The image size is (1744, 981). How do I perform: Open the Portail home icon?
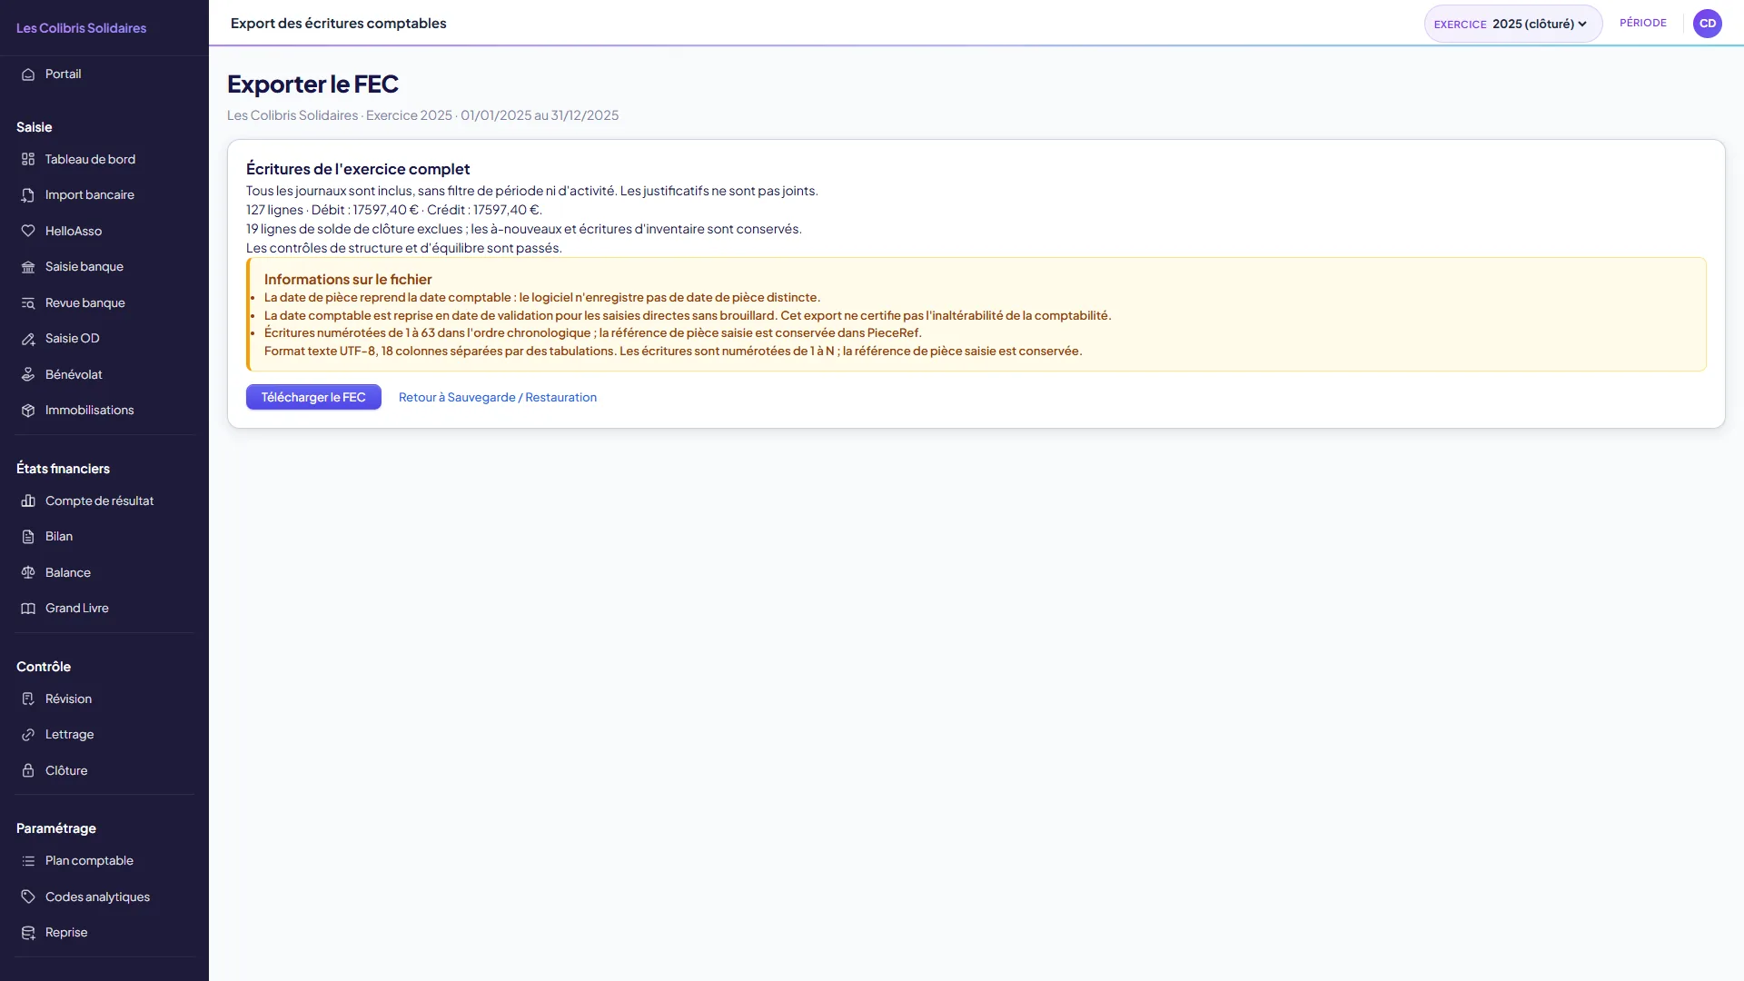click(x=28, y=74)
